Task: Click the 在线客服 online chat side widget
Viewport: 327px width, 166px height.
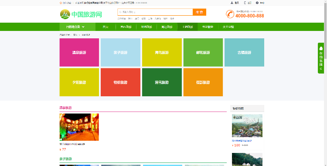Action: (321, 58)
